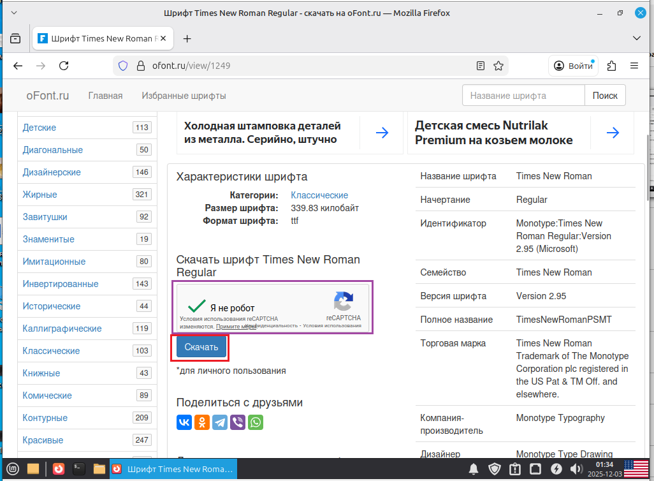654x481 pixels.
Task: Open Диагональные fonts category
Action: (52, 150)
